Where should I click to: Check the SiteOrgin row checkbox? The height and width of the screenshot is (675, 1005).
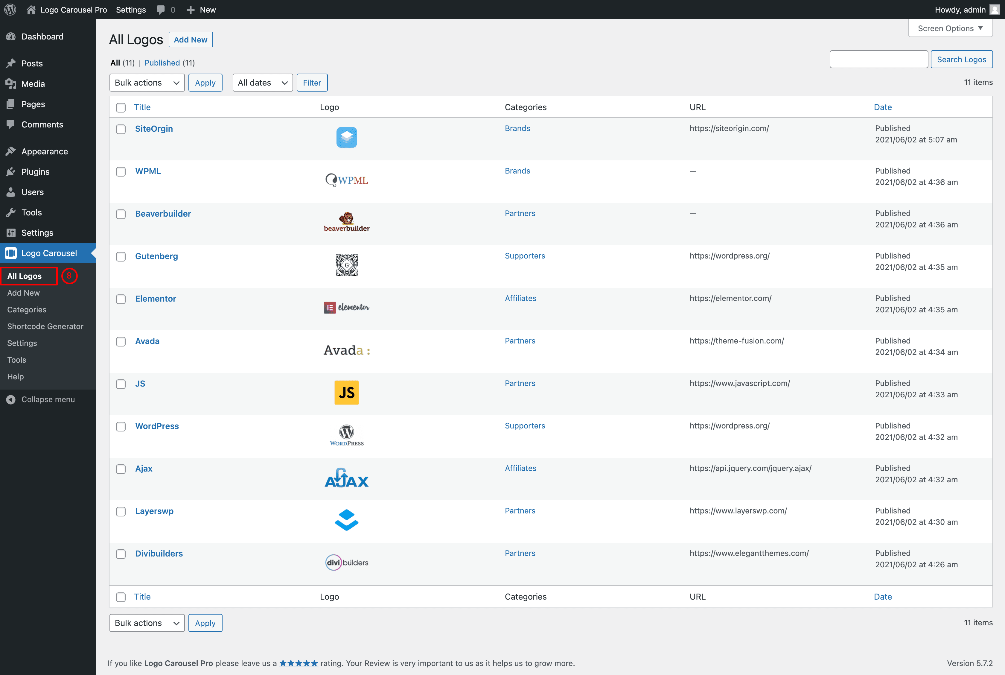tap(121, 129)
